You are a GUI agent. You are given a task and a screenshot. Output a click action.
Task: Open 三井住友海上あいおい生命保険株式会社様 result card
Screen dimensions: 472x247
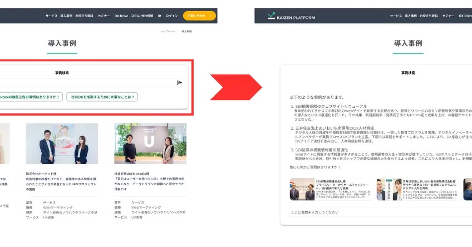pyautogui.click(x=417, y=189)
